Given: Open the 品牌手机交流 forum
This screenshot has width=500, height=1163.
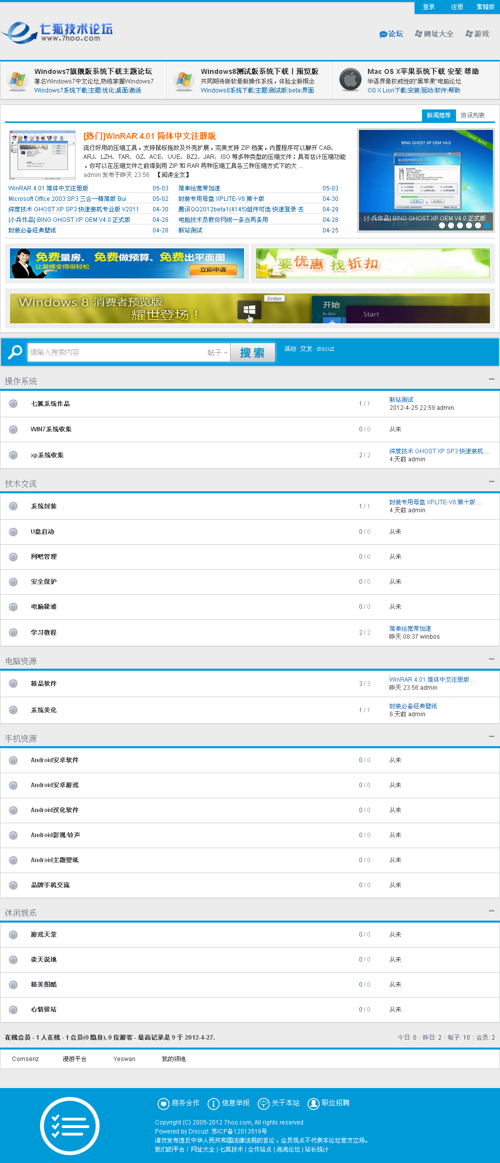Looking at the screenshot, I should [x=50, y=885].
